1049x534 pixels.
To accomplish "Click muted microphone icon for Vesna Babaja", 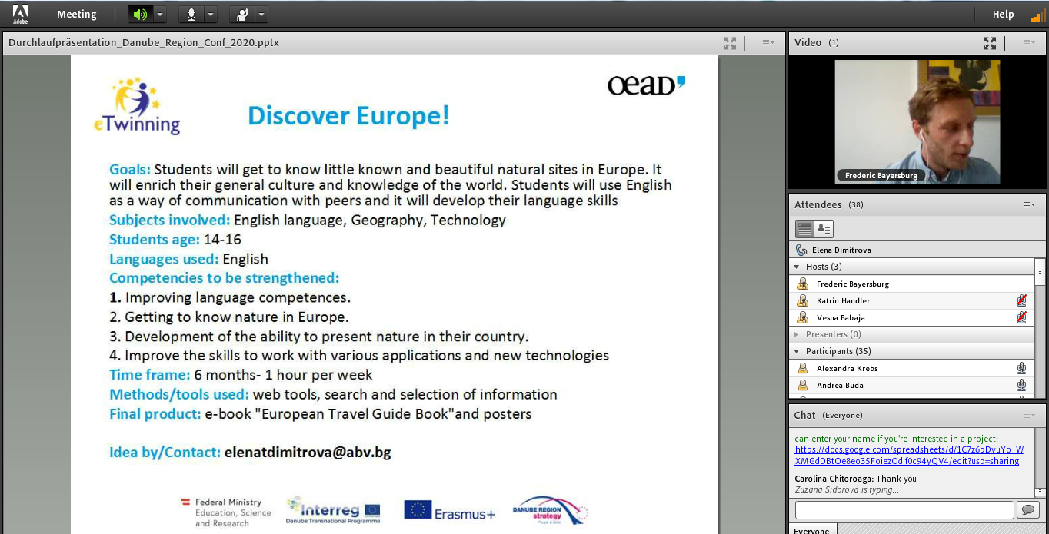I will (x=1021, y=317).
